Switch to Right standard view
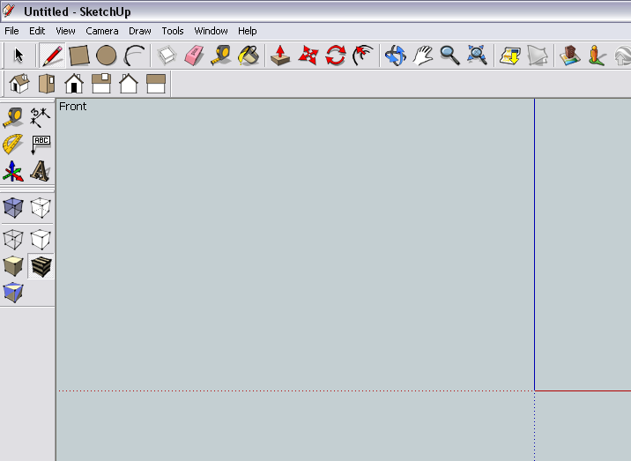This screenshot has height=461, width=631. tap(101, 84)
